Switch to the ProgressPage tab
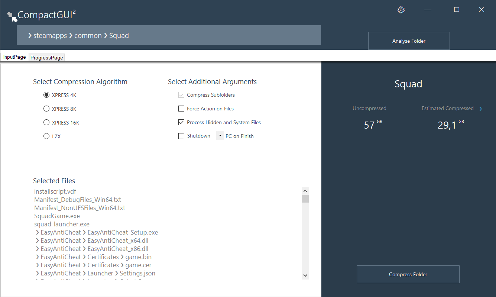This screenshot has height=297, width=496. click(47, 58)
